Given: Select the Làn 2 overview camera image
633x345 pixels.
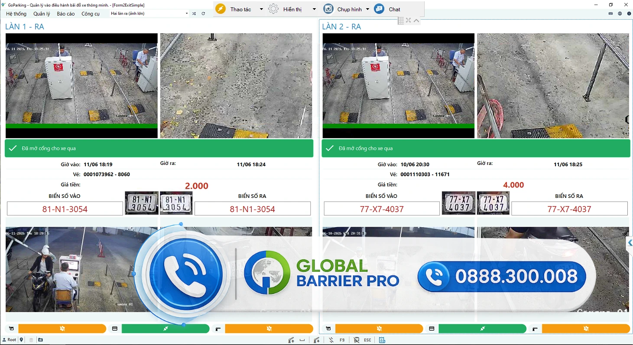Looking at the screenshot, I should [399, 86].
